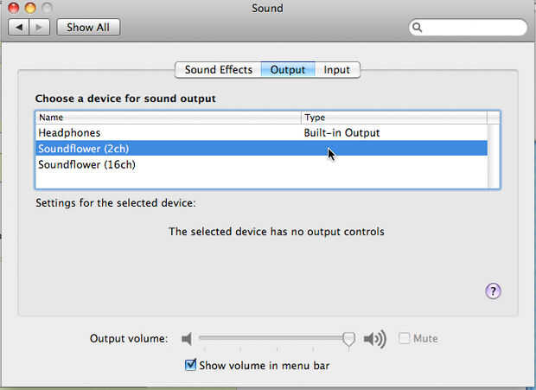Click the forward navigation arrow
The image size is (536, 390).
pyautogui.click(x=41, y=27)
